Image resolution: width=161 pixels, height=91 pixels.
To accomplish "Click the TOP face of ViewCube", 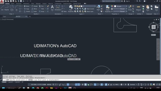I will point(153,27).
